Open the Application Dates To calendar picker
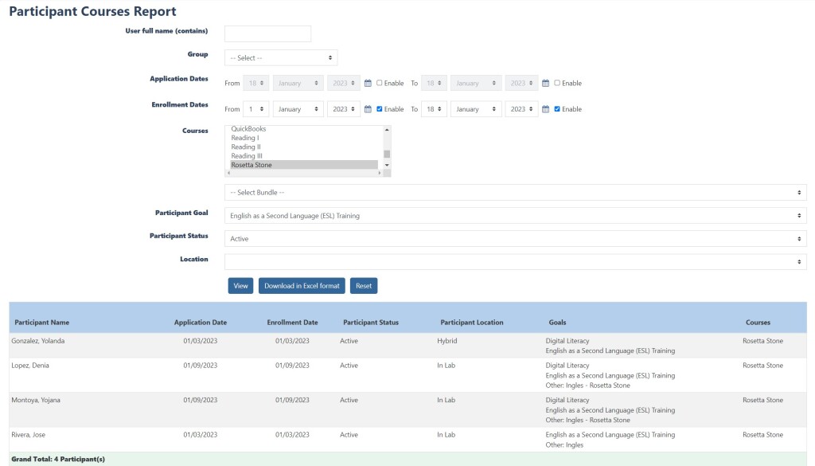The height and width of the screenshot is (466, 815). 546,83
